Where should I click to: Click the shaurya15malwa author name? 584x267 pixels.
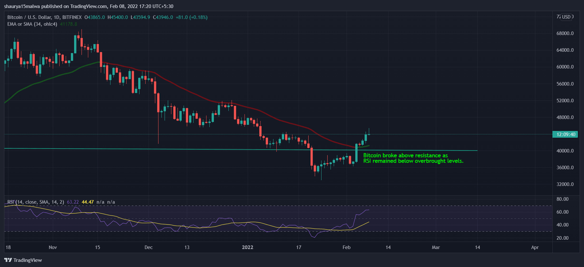(21, 6)
